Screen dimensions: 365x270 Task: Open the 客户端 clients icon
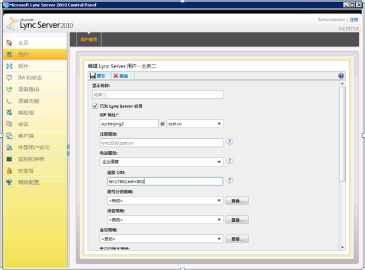pos(9,136)
